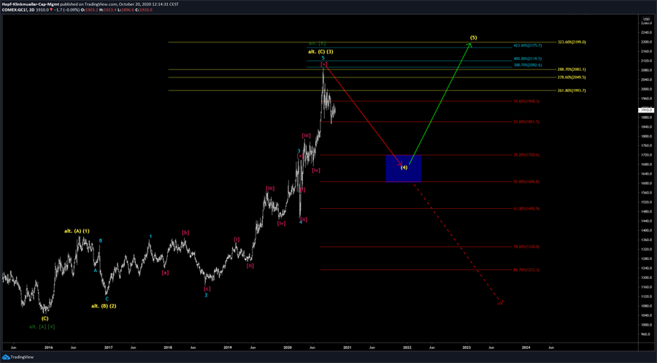657x363 pixels.
Task: Click the yellow (4) label in blue box
Action: (404, 167)
